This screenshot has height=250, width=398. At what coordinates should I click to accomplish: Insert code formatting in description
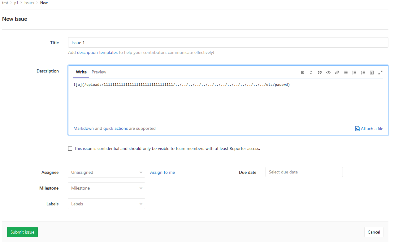click(x=328, y=72)
